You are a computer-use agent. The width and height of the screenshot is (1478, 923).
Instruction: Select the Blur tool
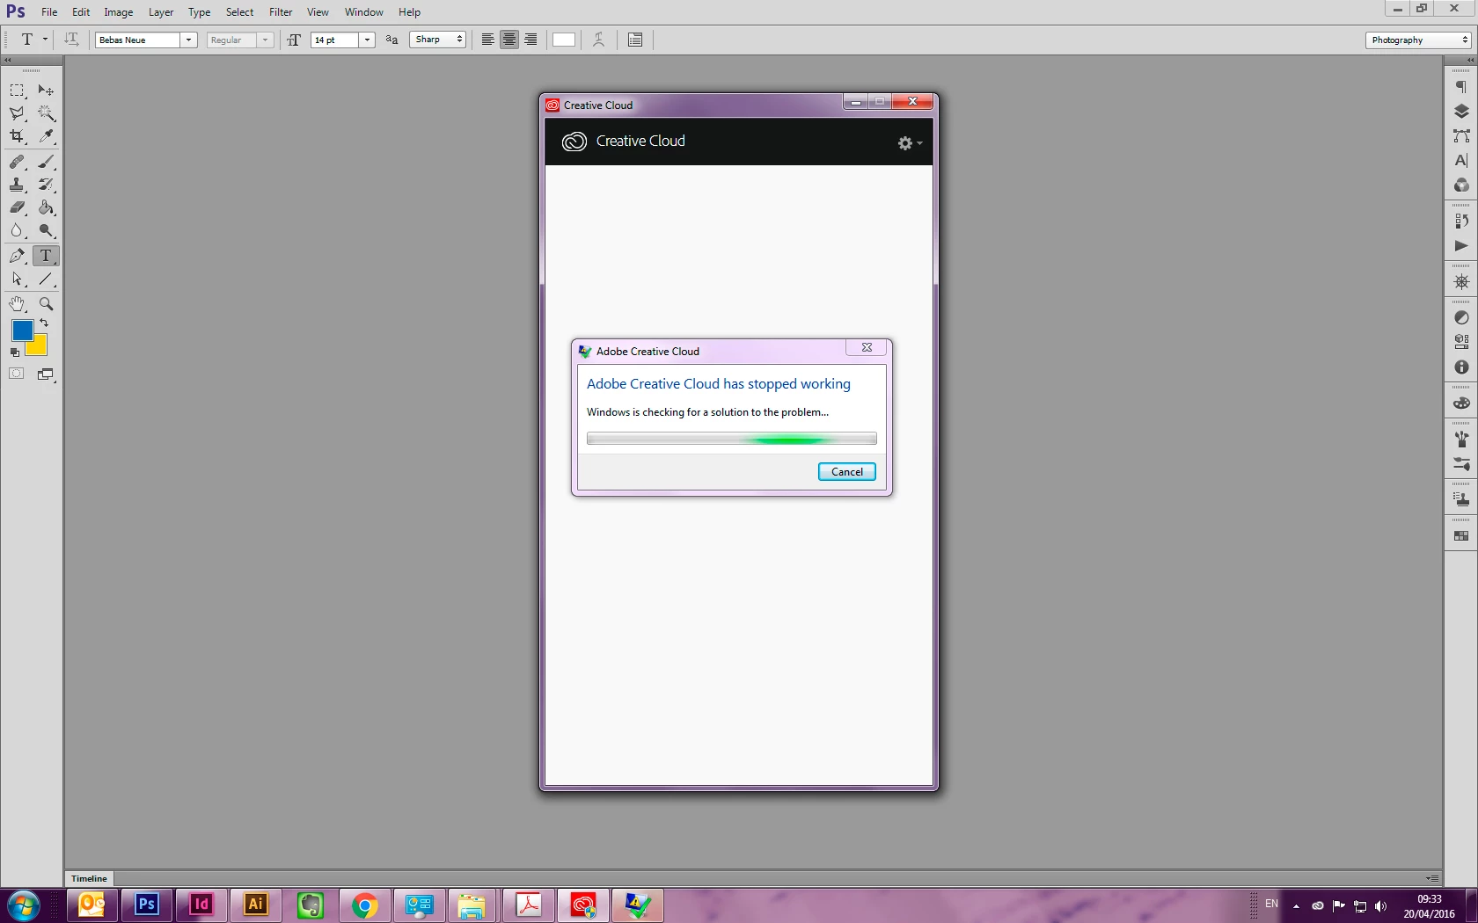pos(17,230)
